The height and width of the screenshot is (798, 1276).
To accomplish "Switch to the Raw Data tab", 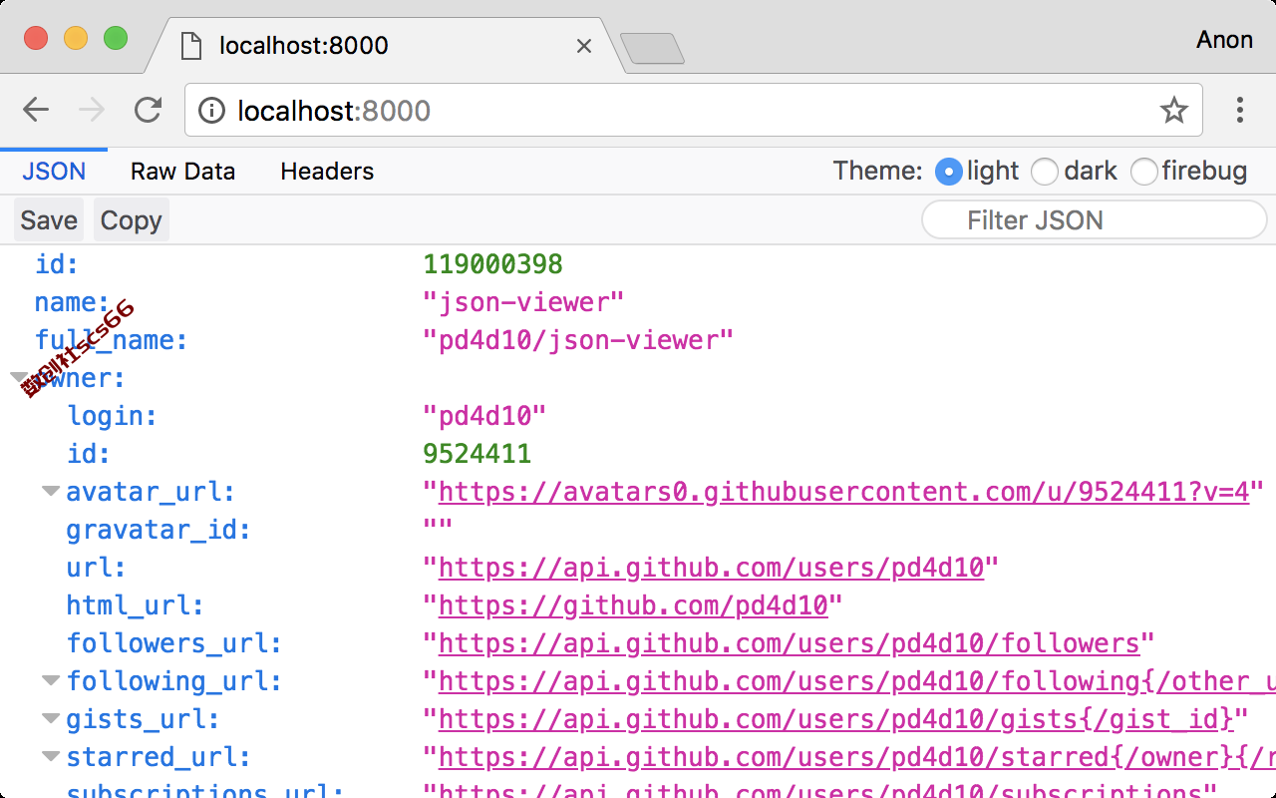I will pyautogui.click(x=182, y=172).
